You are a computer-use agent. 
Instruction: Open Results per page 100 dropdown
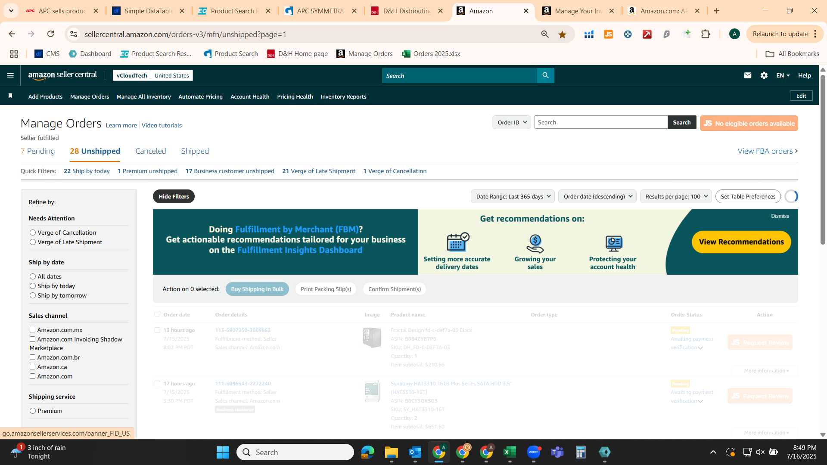pyautogui.click(x=676, y=196)
